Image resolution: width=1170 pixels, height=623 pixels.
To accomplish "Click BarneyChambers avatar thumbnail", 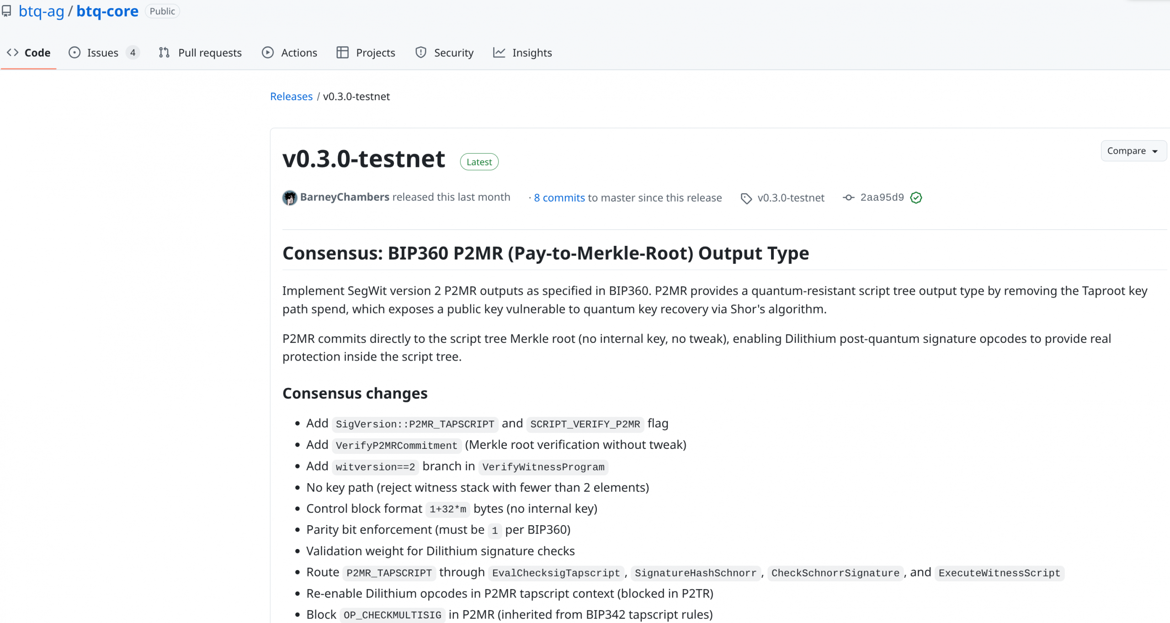I will [x=290, y=197].
